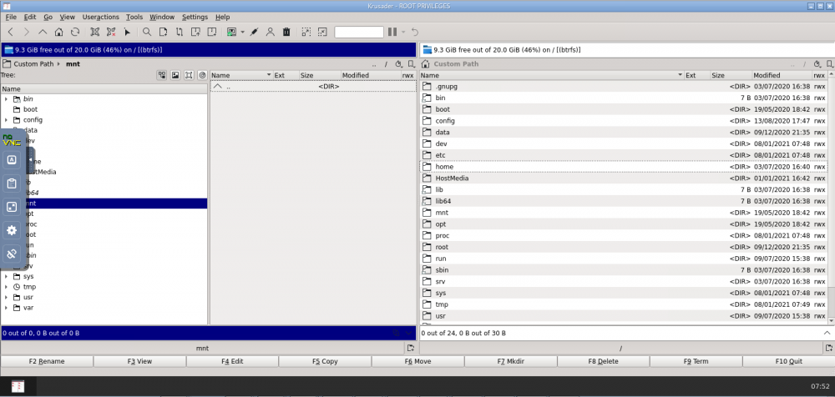835x397 pixels.
Task: Click into the toolbar text input field
Action: (359, 32)
